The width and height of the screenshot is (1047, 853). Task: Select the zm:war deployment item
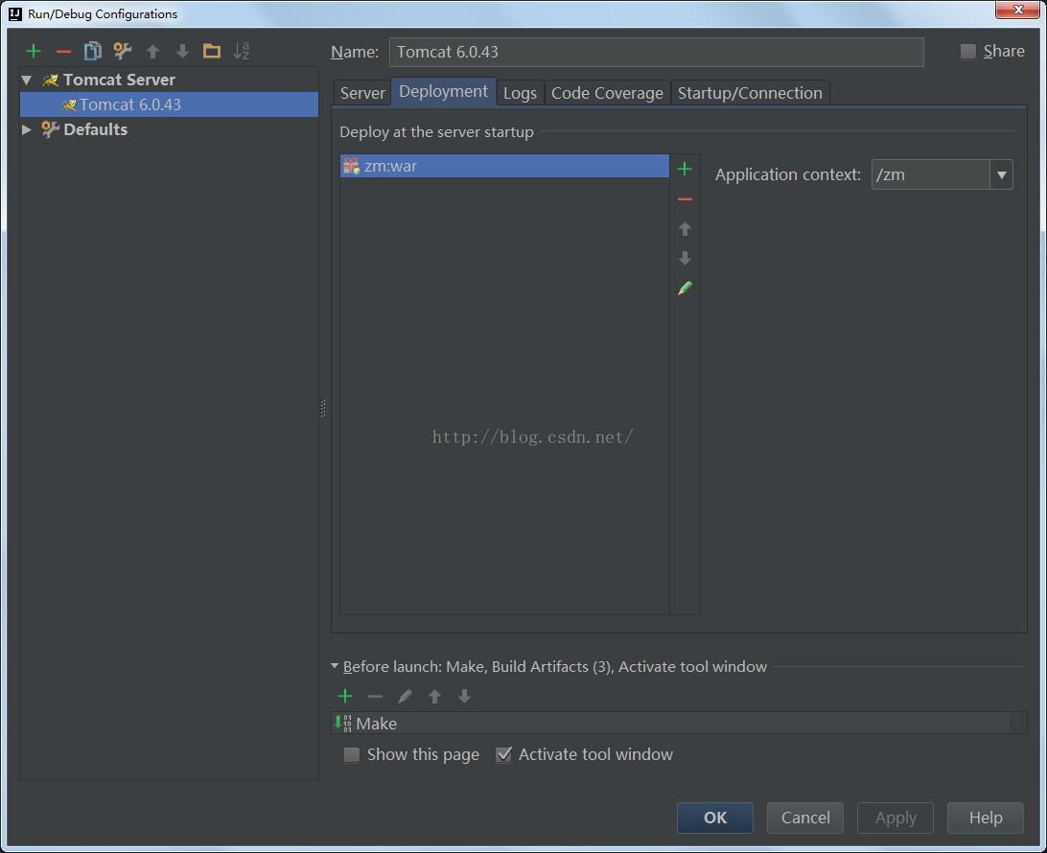(504, 166)
